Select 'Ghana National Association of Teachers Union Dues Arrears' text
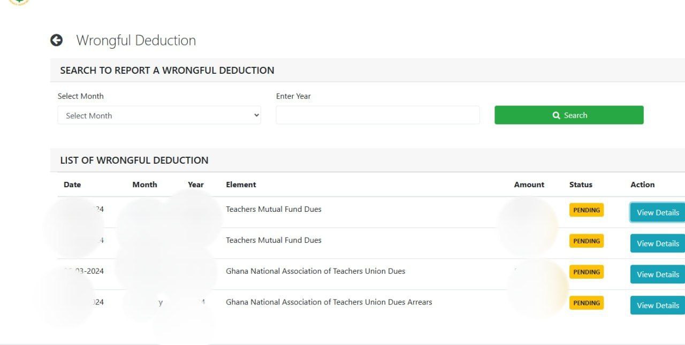 pos(329,302)
